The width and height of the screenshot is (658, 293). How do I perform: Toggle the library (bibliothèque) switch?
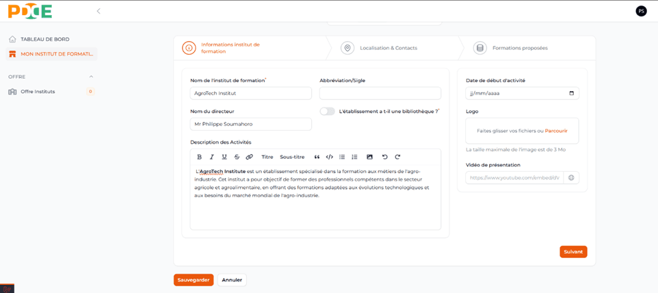coord(328,111)
